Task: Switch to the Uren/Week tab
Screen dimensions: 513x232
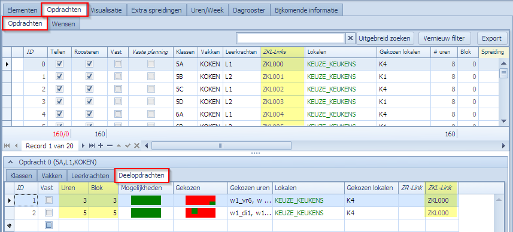Action: 208,10
